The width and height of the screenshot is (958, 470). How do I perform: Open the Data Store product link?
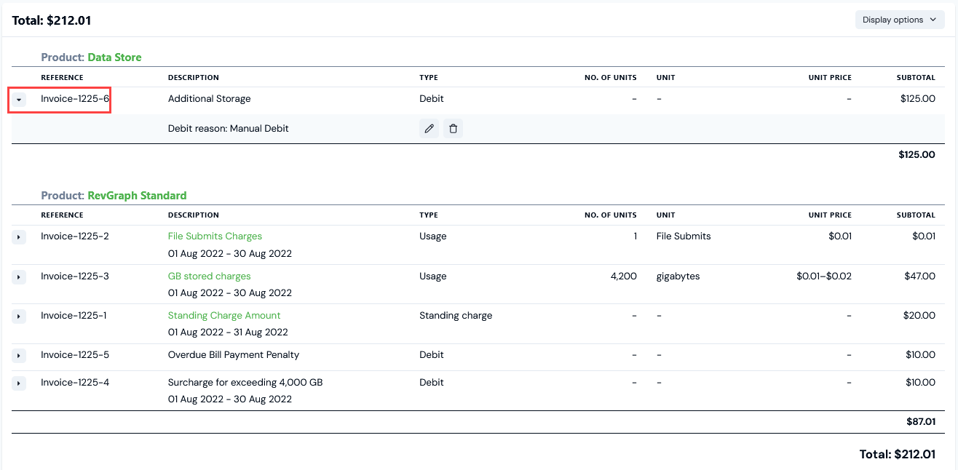pos(114,57)
